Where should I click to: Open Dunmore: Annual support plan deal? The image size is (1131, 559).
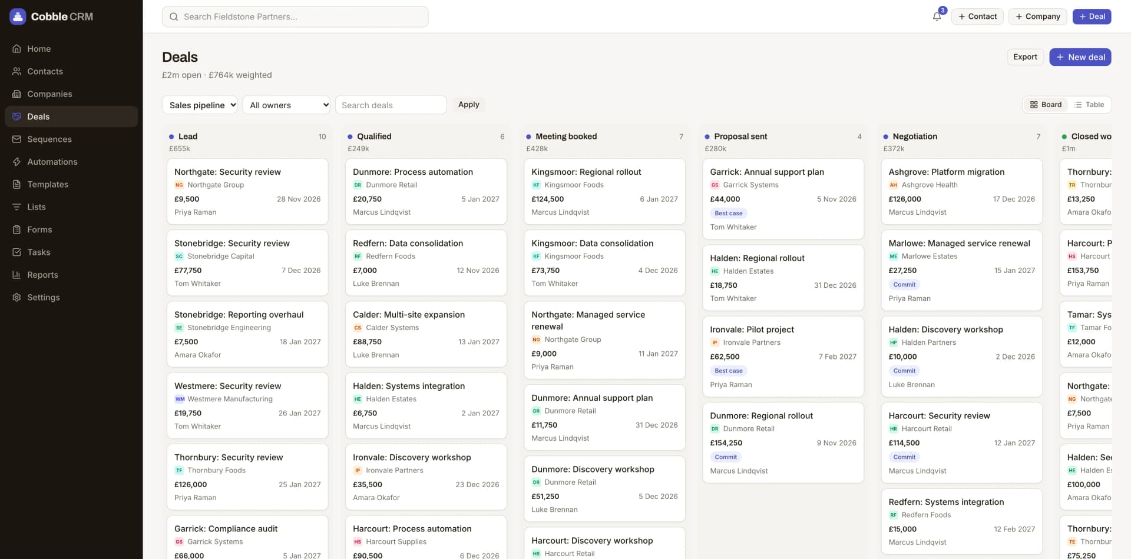(x=604, y=417)
